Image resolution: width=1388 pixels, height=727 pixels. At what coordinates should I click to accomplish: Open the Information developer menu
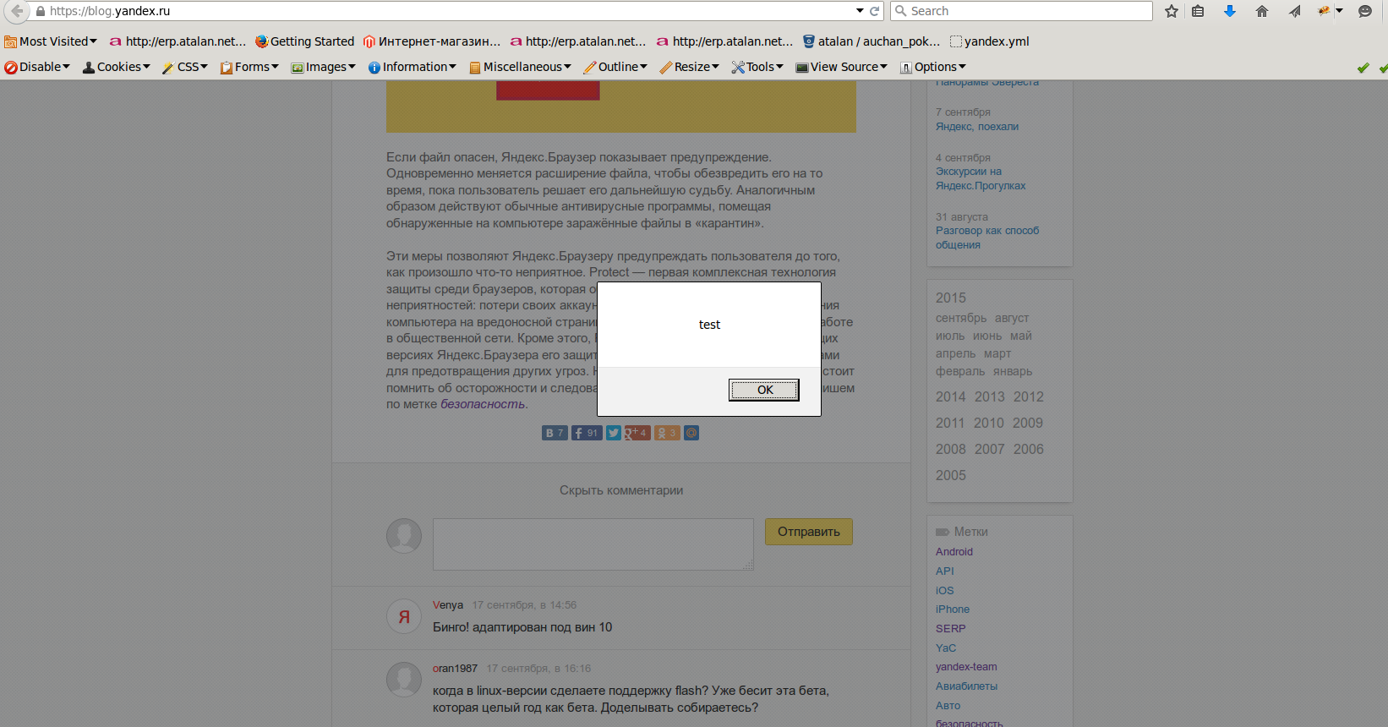pos(413,67)
